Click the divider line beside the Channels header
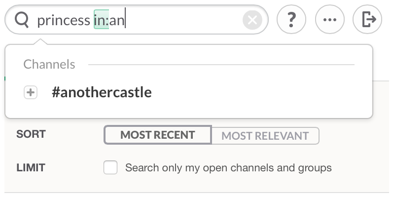 (221, 65)
